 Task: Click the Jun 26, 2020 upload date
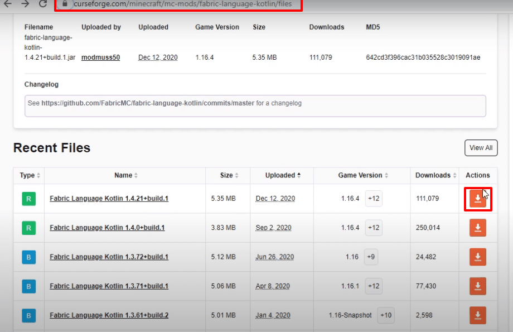(274, 257)
